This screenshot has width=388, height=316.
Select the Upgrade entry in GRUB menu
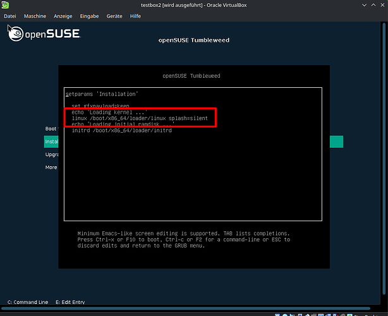[51, 155]
